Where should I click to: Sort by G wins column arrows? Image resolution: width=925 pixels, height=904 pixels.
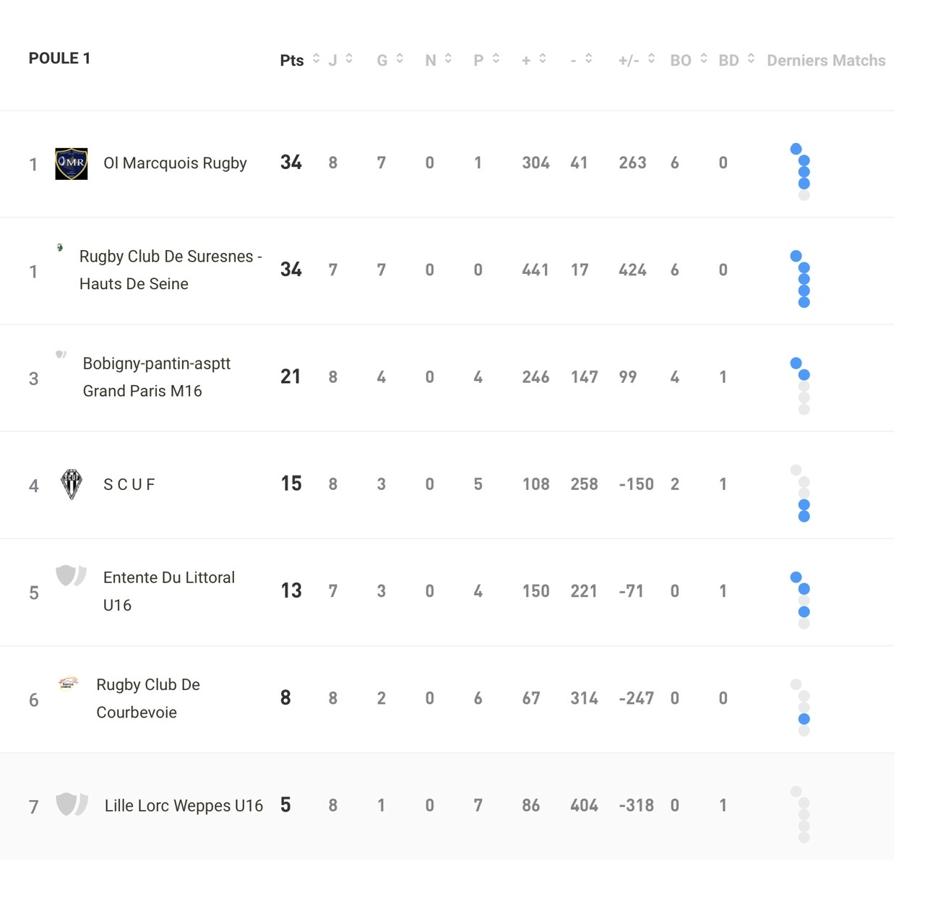pyautogui.click(x=400, y=59)
